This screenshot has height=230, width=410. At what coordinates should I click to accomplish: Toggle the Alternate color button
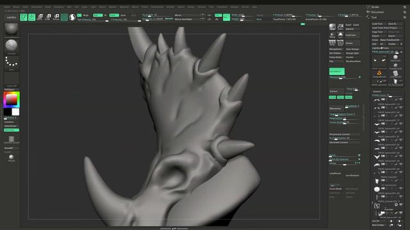tap(12, 130)
